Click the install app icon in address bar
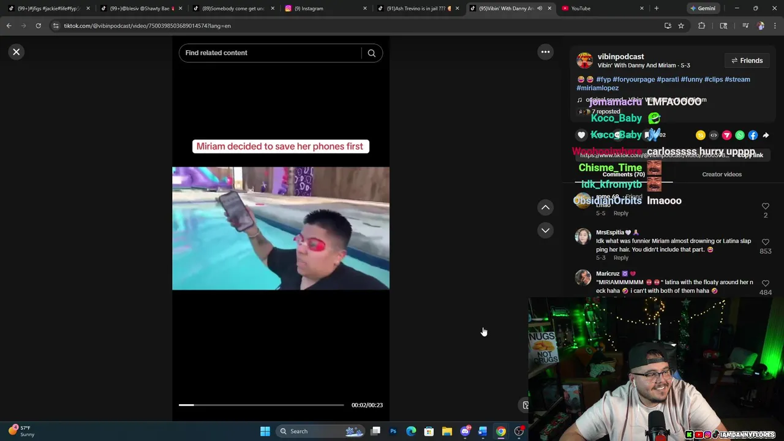 tap(668, 26)
